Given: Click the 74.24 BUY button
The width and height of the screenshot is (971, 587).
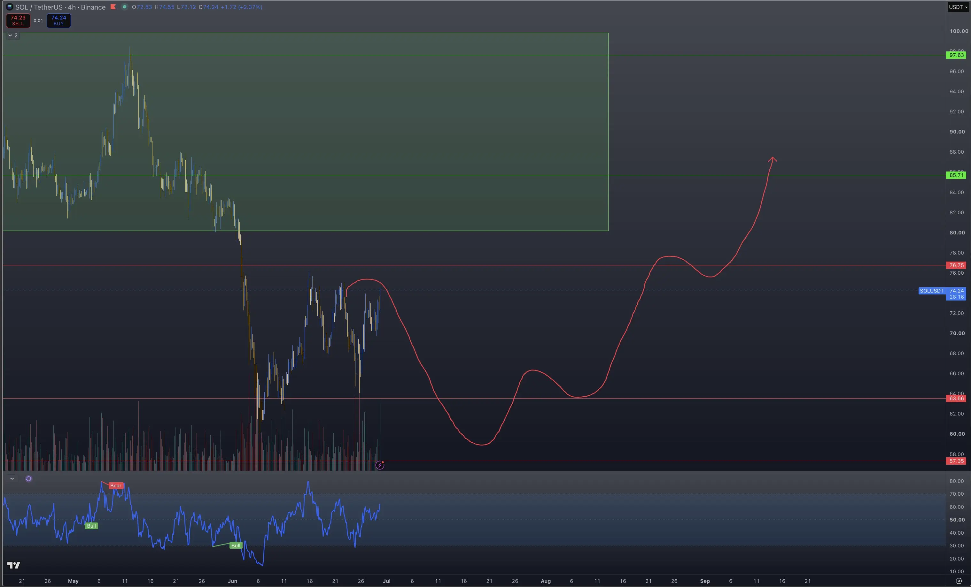Looking at the screenshot, I should 59,20.
